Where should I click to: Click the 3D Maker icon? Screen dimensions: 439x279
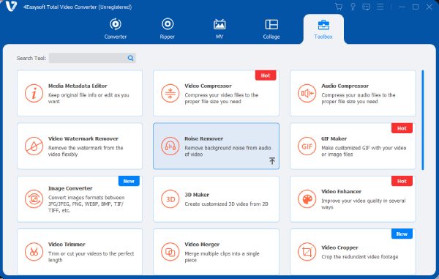[170, 199]
